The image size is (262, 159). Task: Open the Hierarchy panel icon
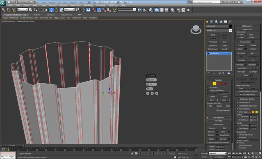(x=216, y=22)
